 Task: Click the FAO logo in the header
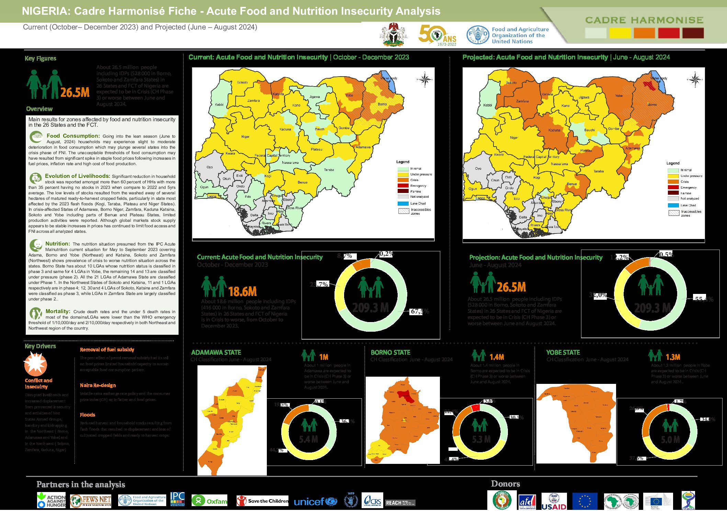[478, 35]
